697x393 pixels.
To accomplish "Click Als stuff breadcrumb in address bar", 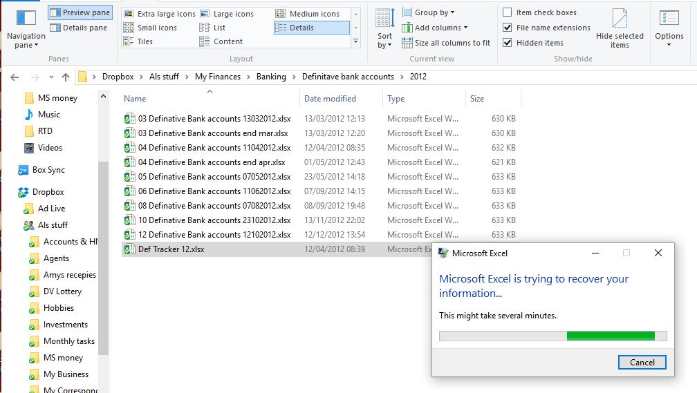I will click(164, 77).
